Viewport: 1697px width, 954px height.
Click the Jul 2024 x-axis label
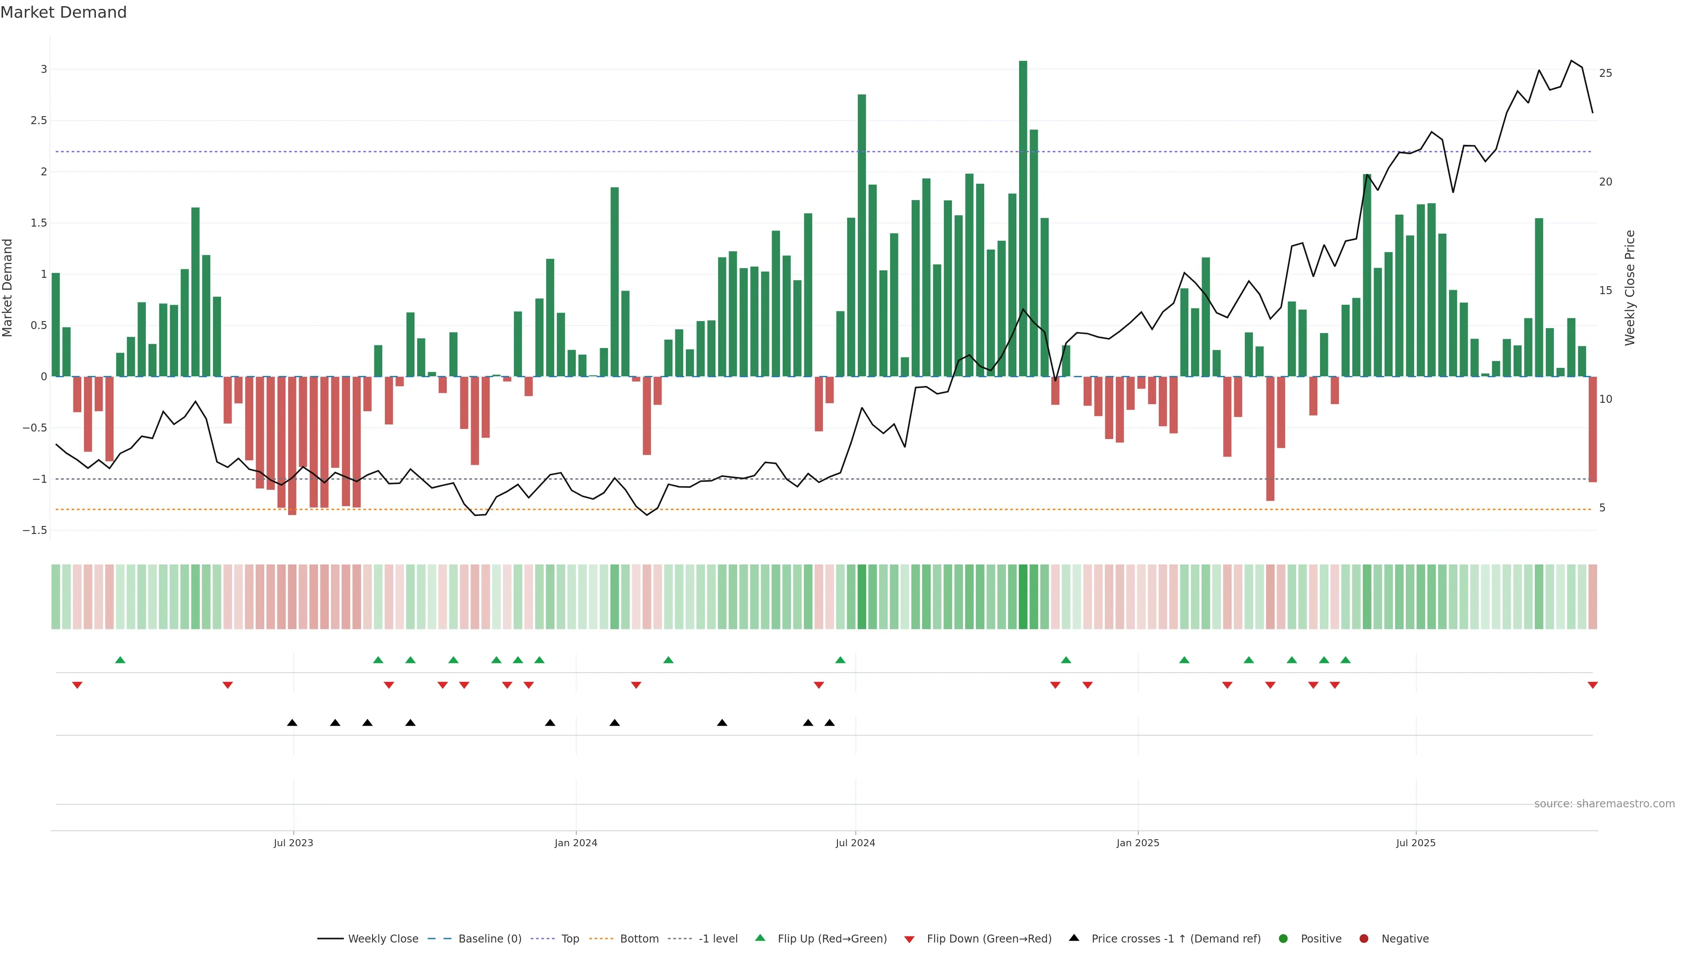855,843
